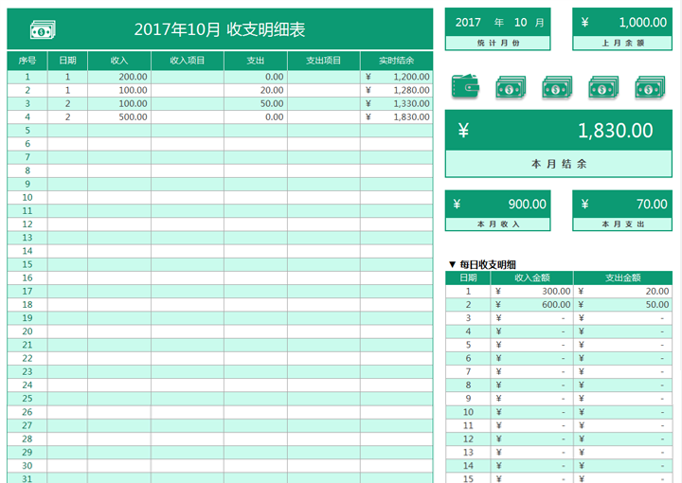
Task: Select the 本月支出 70.00 value
Action: [624, 204]
